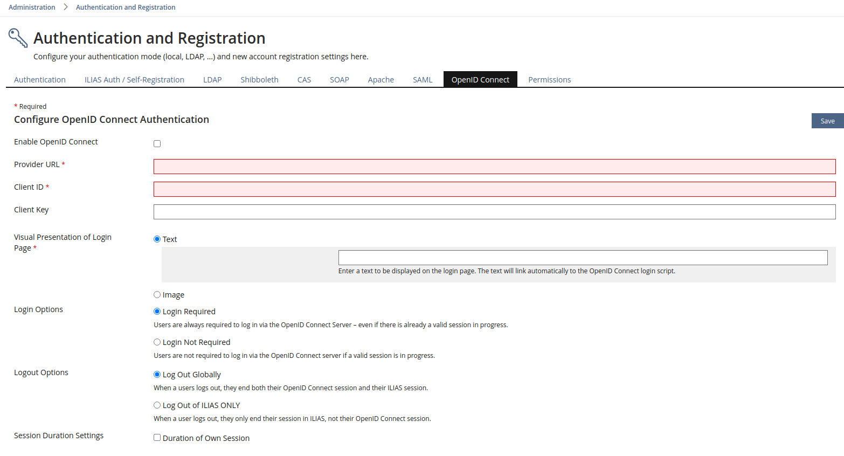The image size is (844, 456).
Task: Open Authentication and Registration breadcrumb link
Action: [126, 8]
